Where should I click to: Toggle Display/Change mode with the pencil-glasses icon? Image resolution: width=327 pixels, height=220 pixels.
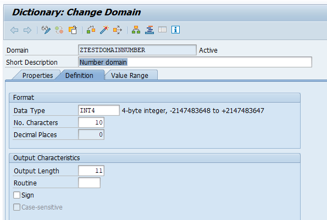46,30
